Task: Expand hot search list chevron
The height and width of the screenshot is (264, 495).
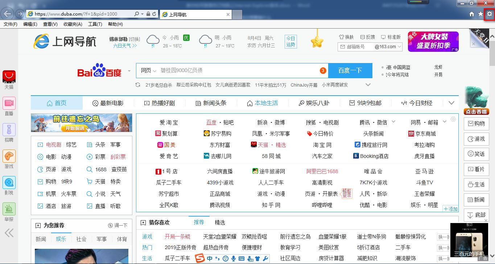Action: pyautogui.click(x=368, y=85)
